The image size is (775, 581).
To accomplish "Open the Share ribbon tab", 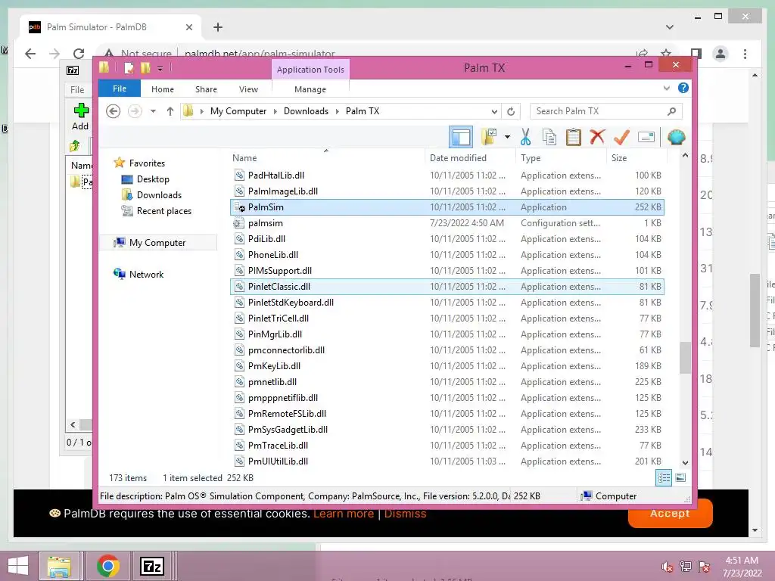I will pyautogui.click(x=206, y=89).
